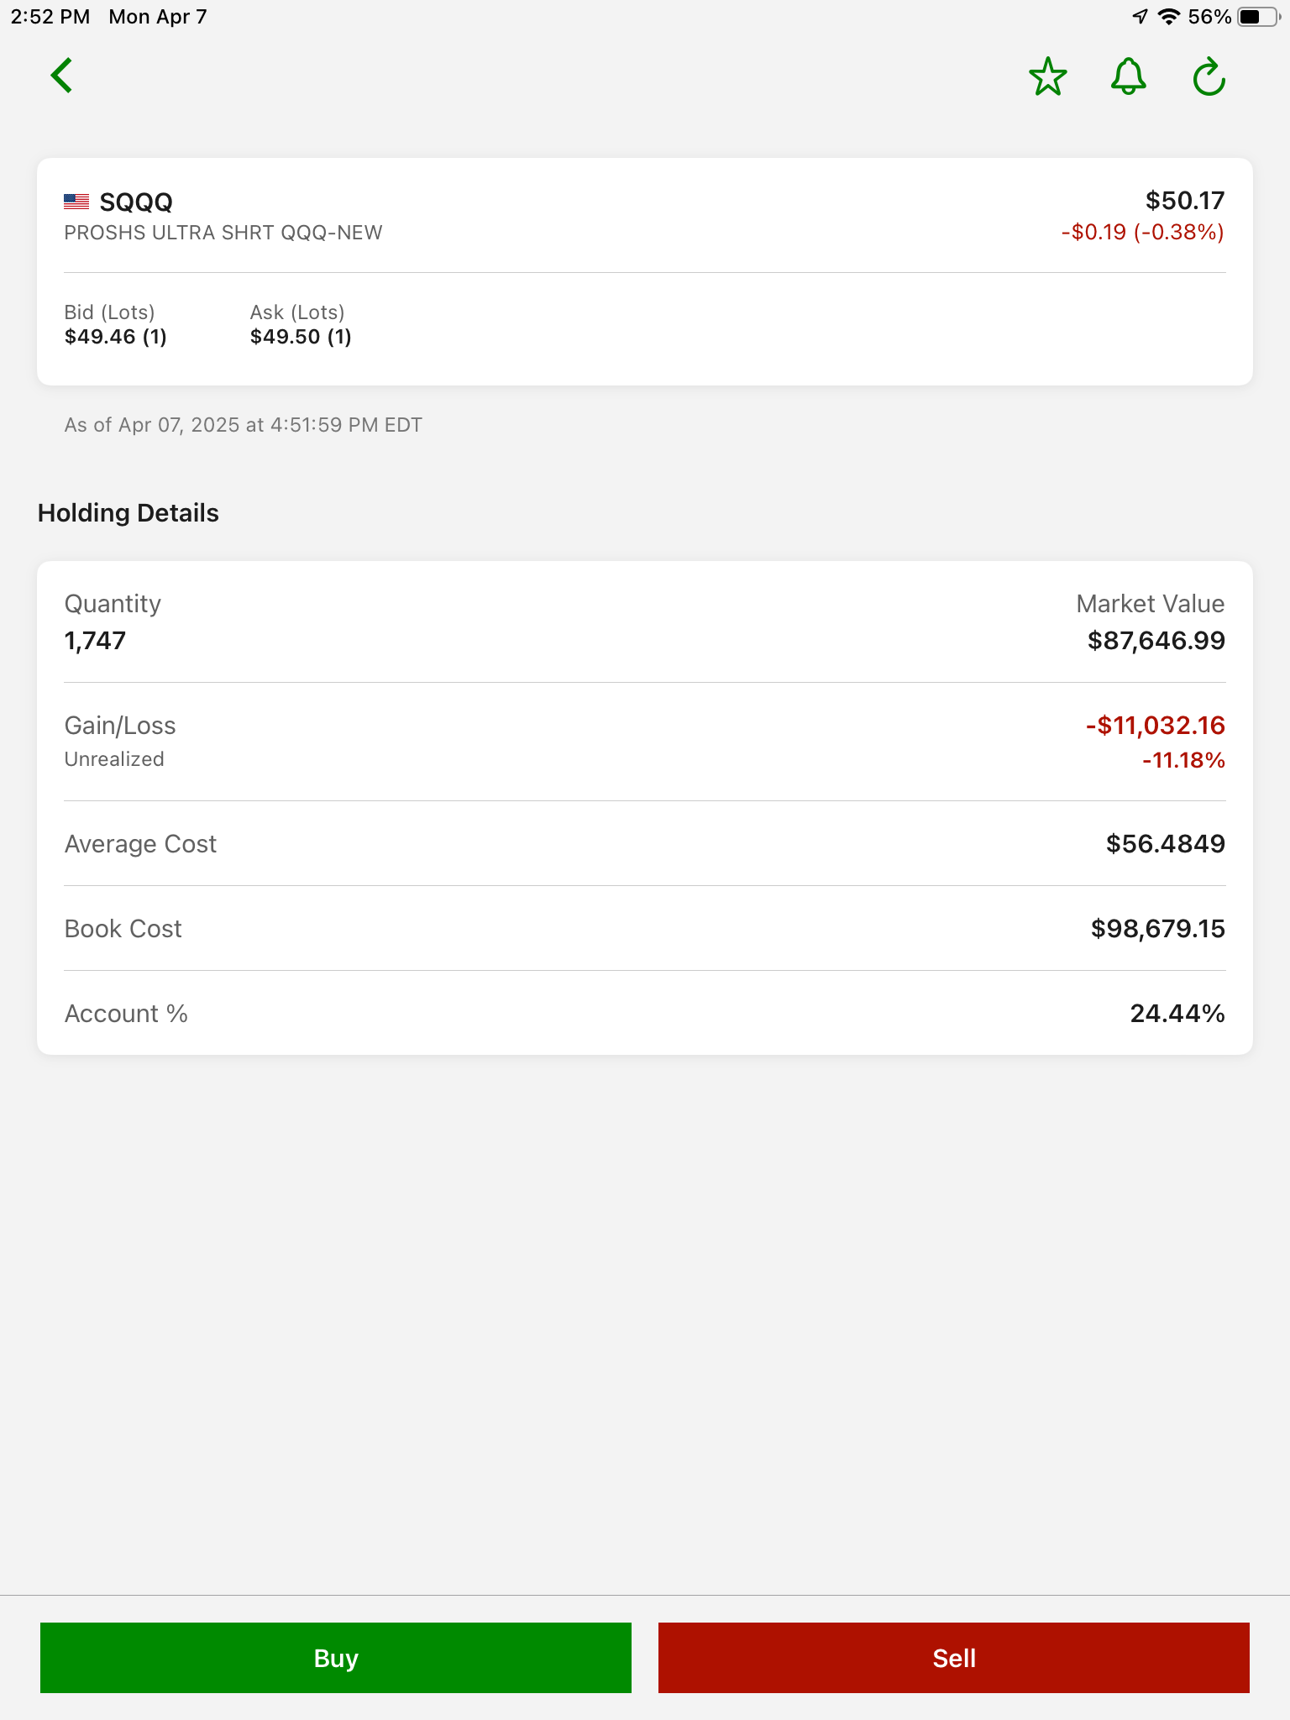The height and width of the screenshot is (1720, 1290).
Task: Select the Ask (Lots) $49.50 value
Action: coord(301,337)
